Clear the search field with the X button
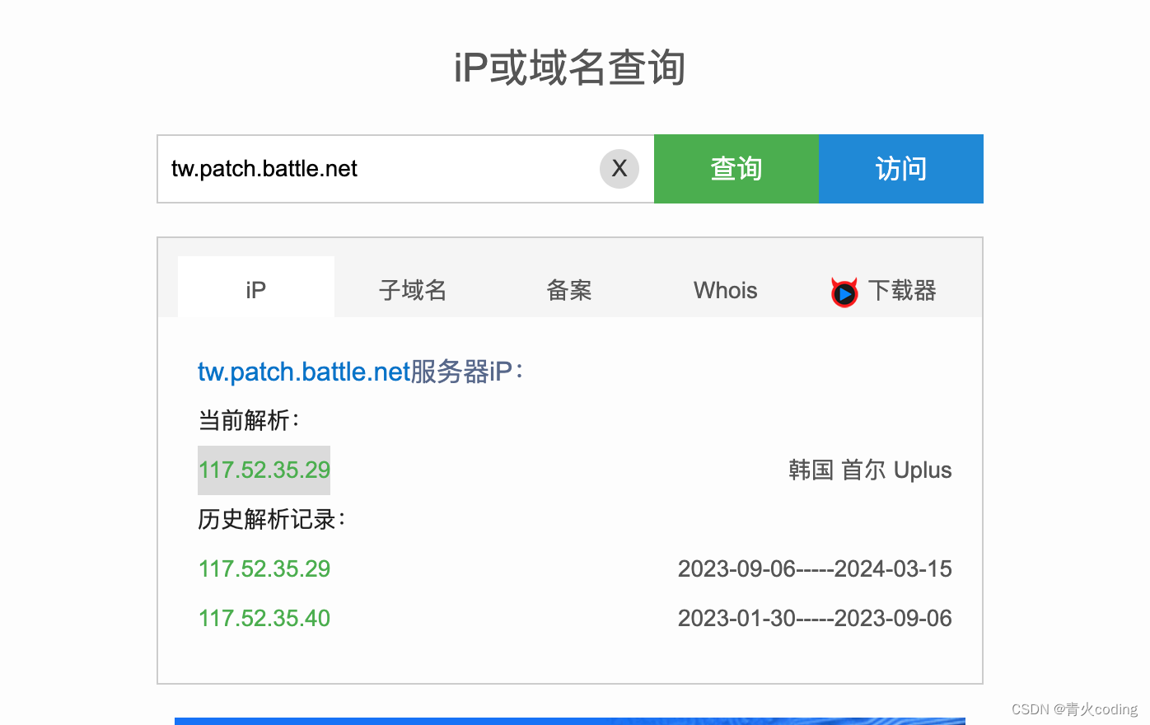The image size is (1150, 725). tap(619, 169)
